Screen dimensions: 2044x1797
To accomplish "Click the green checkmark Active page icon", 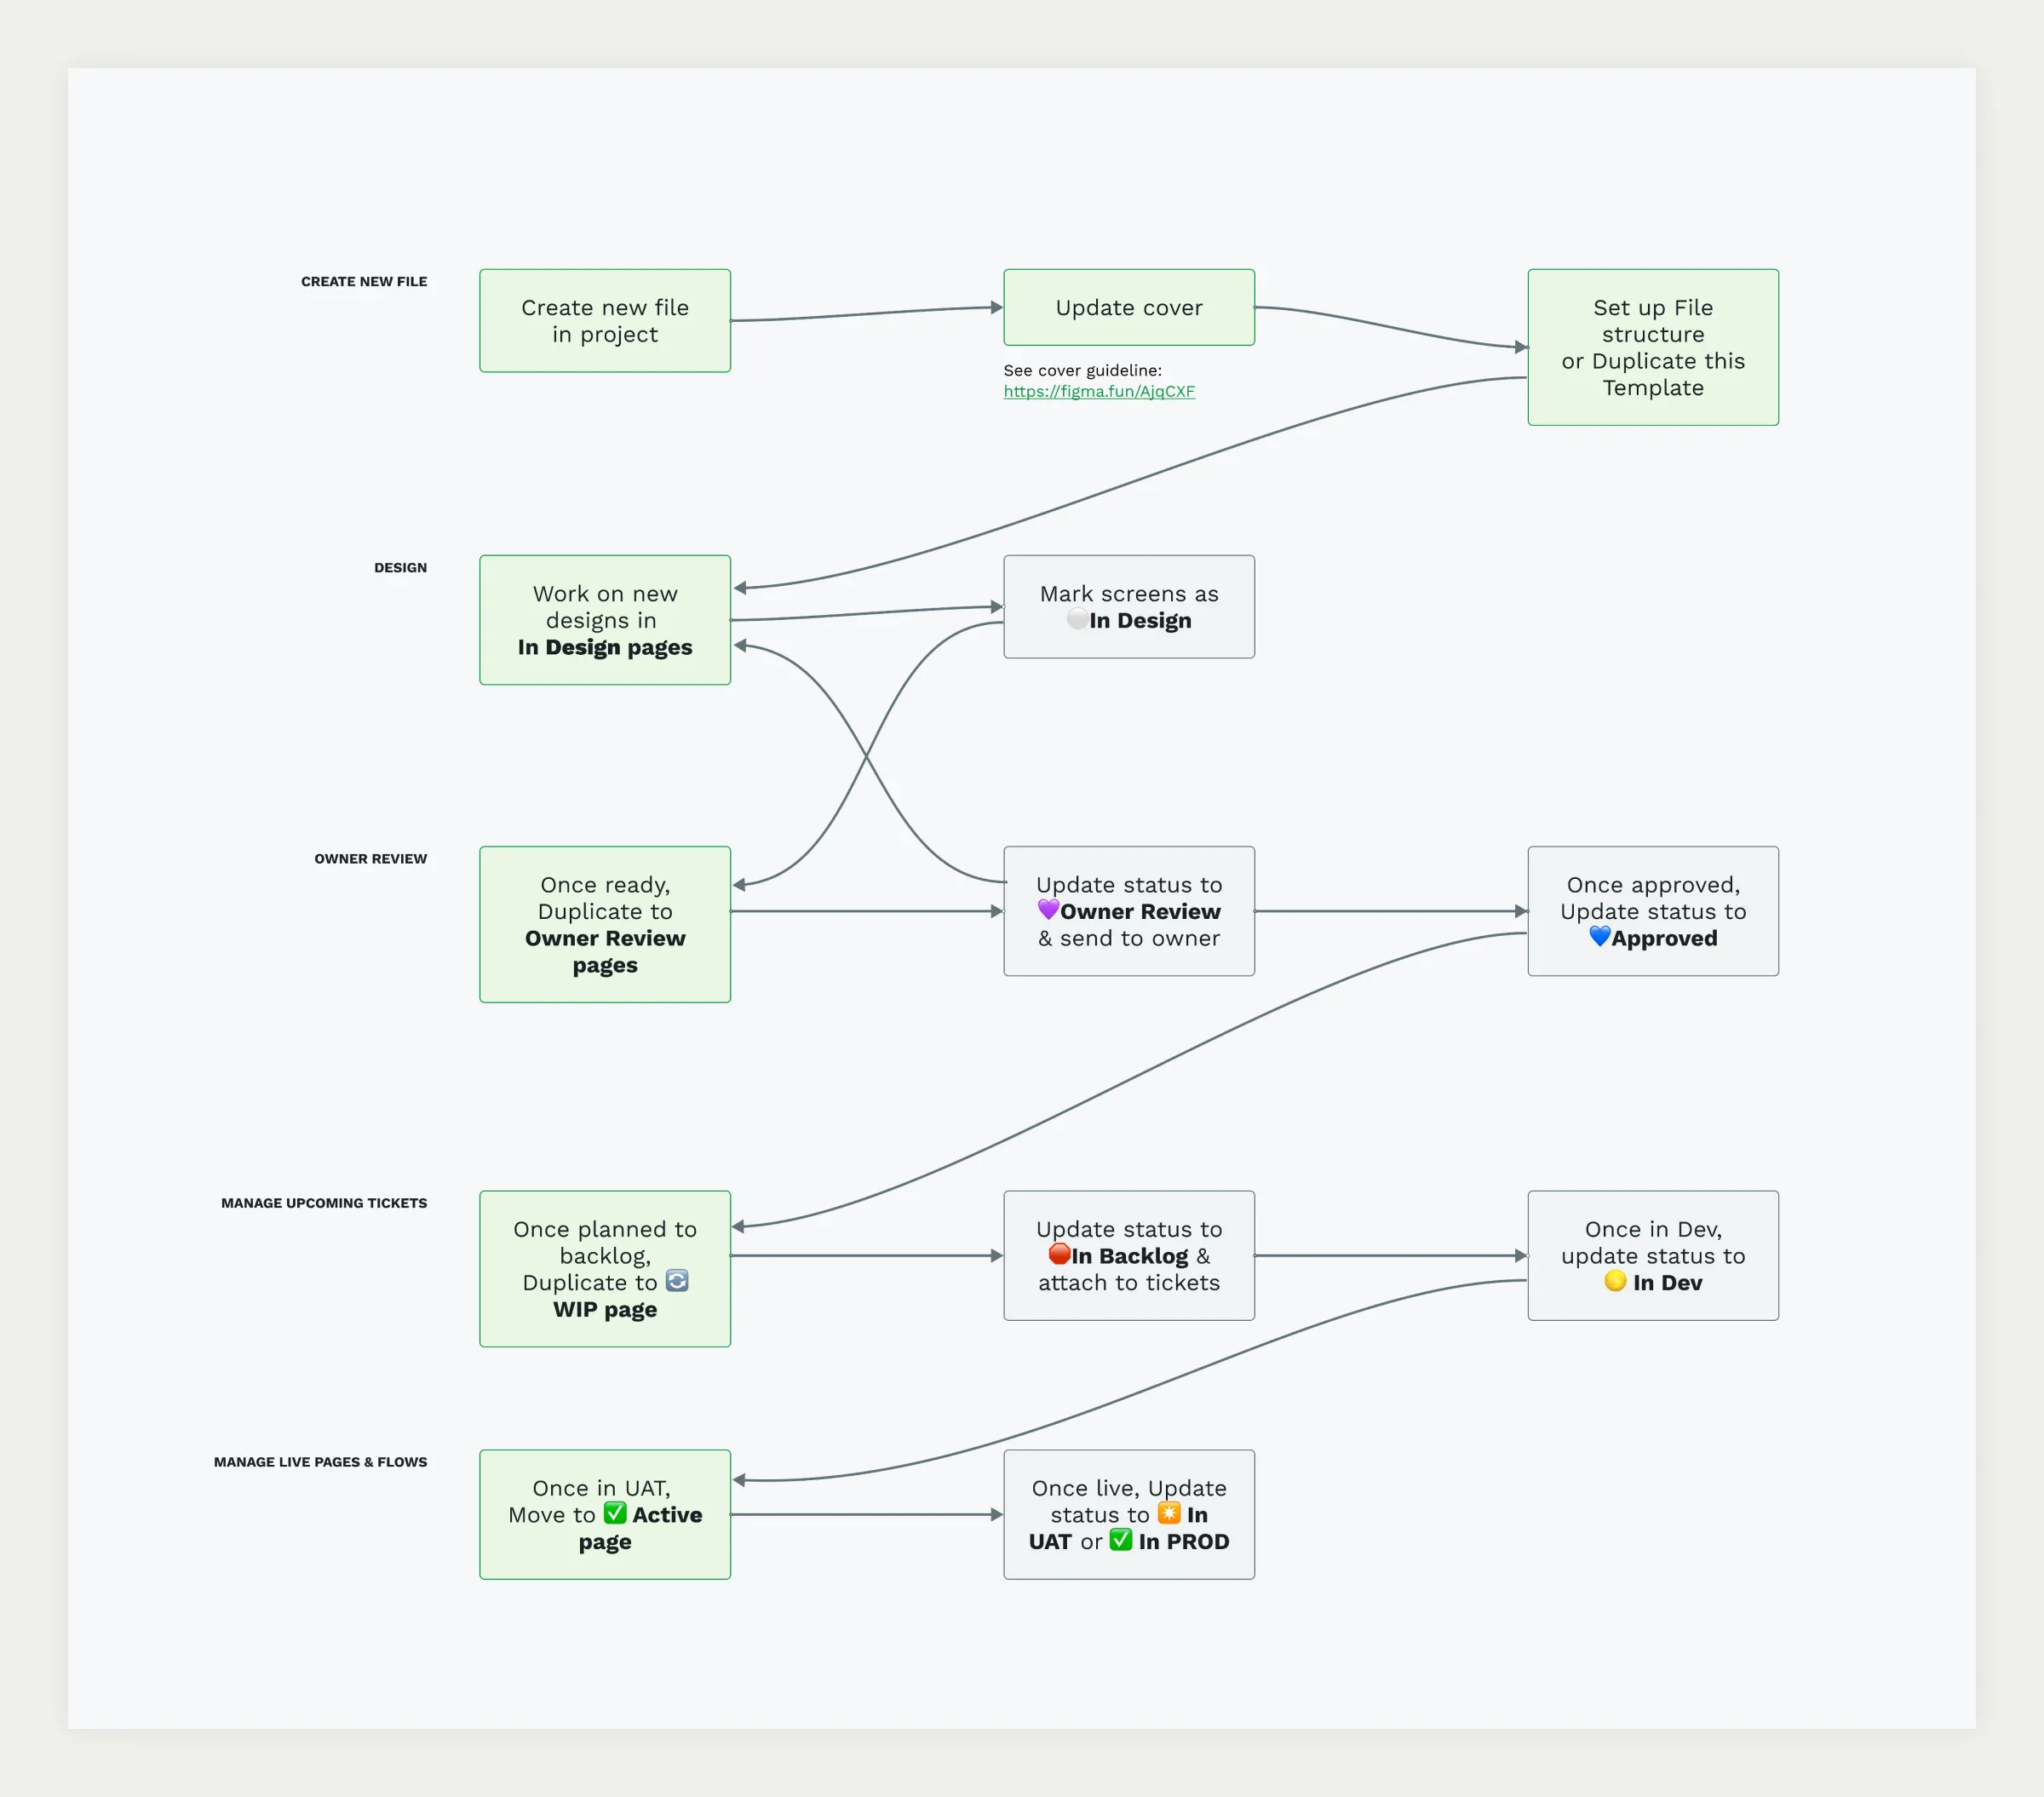I will (x=615, y=1513).
